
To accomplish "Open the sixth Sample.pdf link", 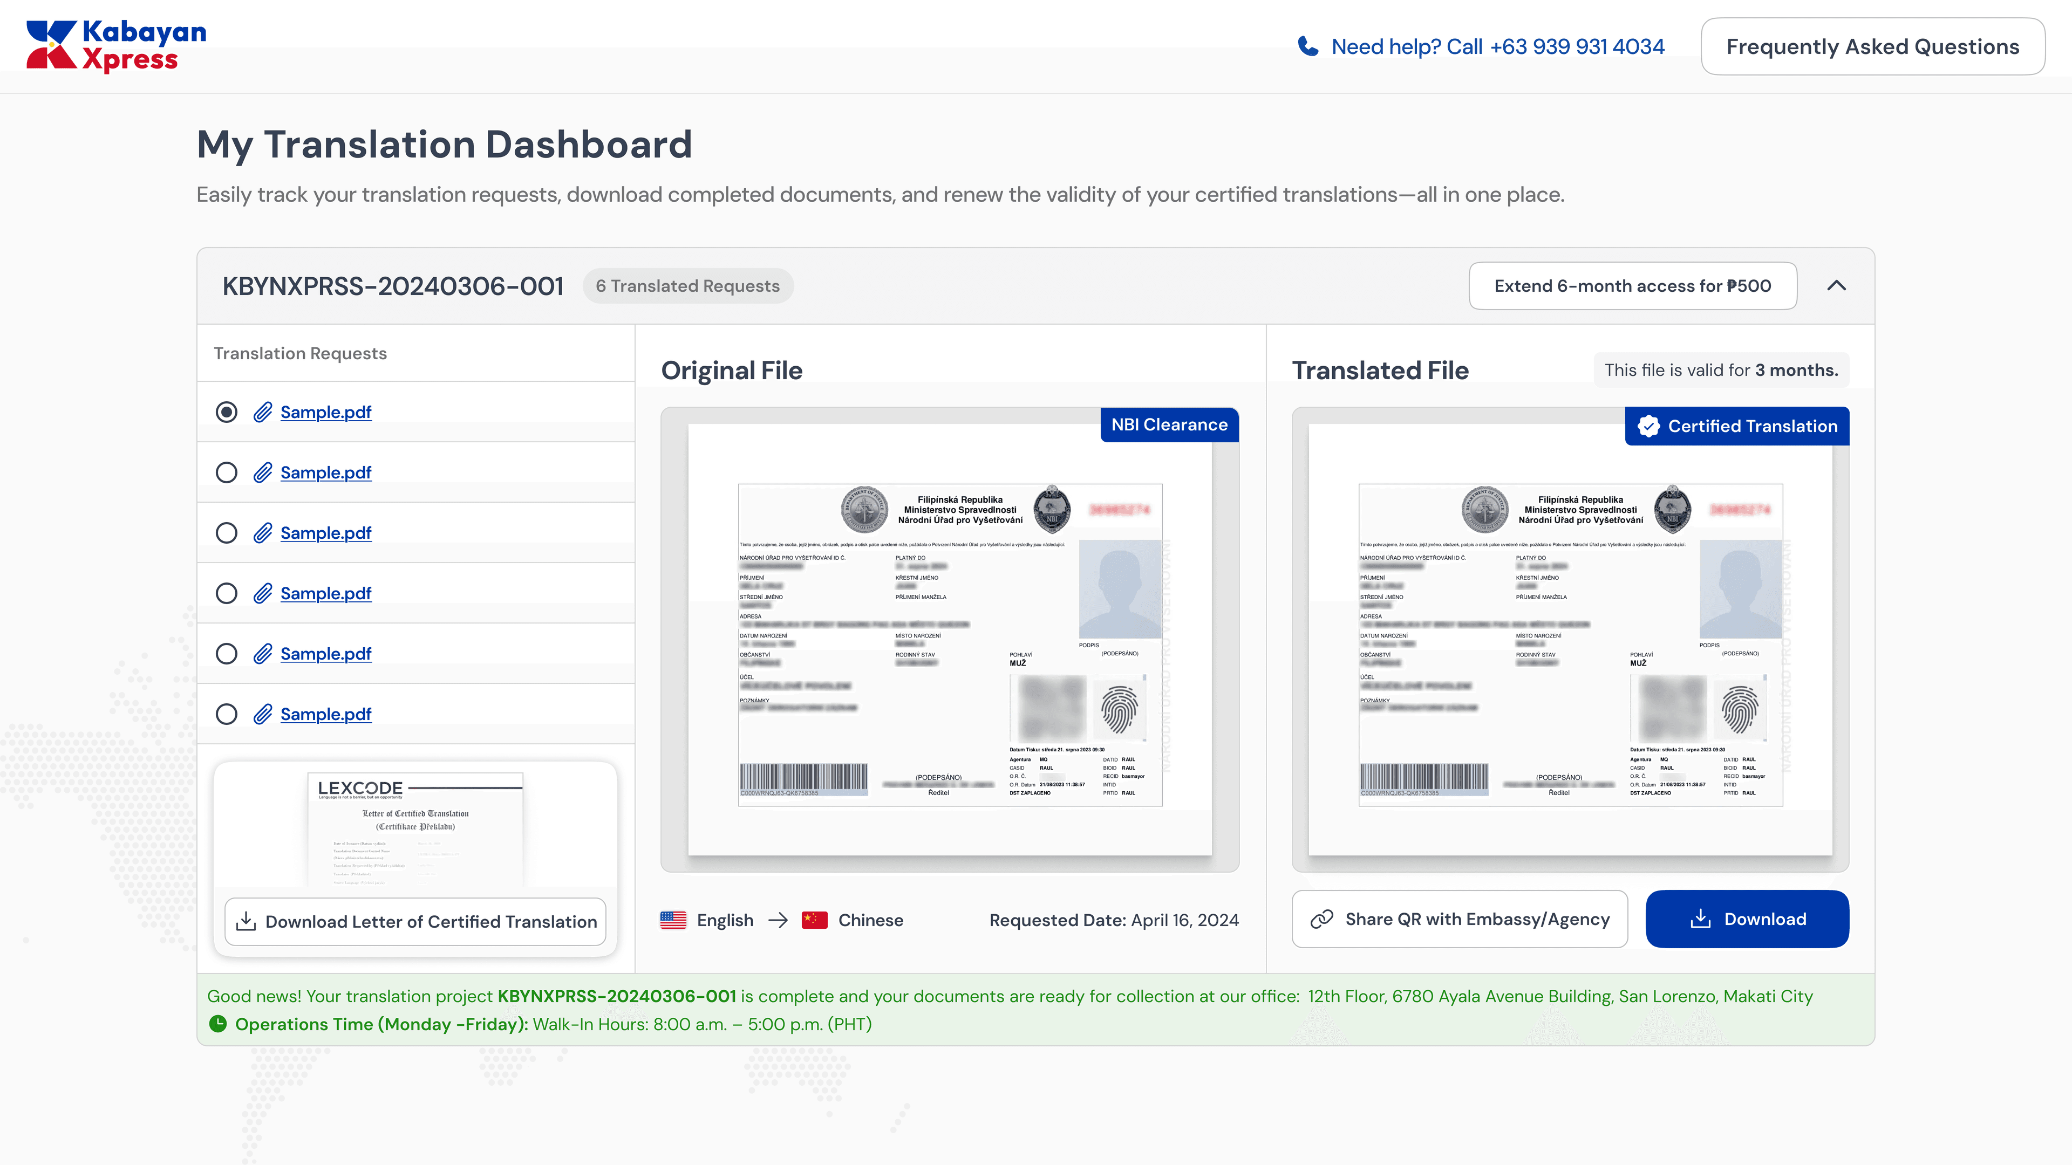I will (x=326, y=714).
